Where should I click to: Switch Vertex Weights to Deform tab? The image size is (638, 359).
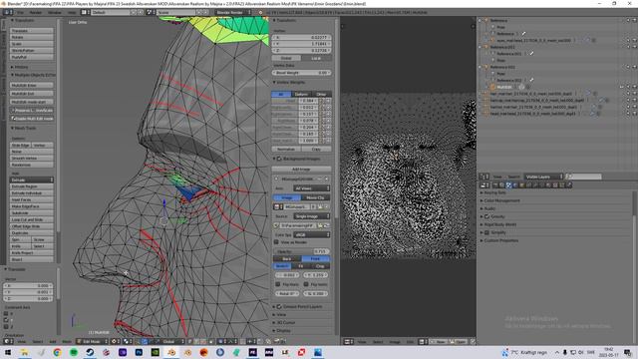[301, 94]
